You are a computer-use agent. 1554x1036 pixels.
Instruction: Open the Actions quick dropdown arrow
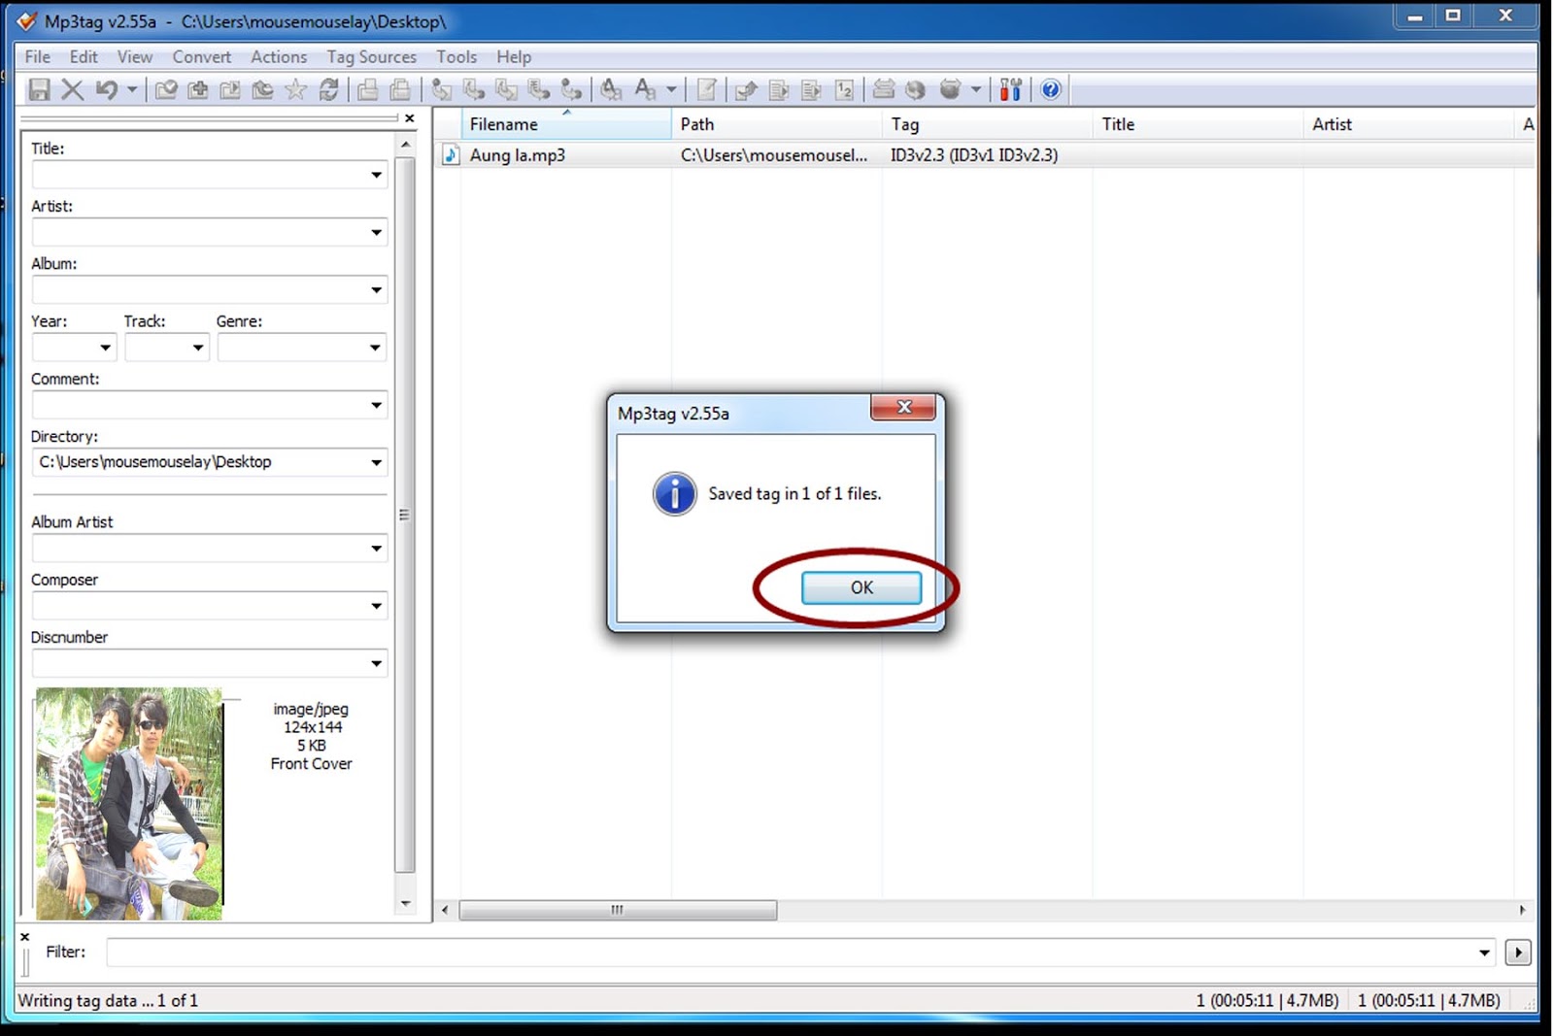point(670,90)
